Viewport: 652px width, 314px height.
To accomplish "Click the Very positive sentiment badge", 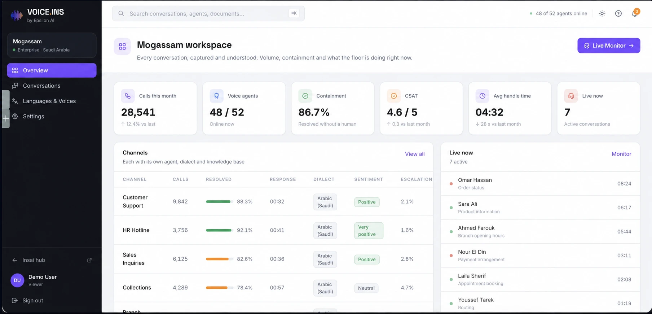I will click(369, 231).
